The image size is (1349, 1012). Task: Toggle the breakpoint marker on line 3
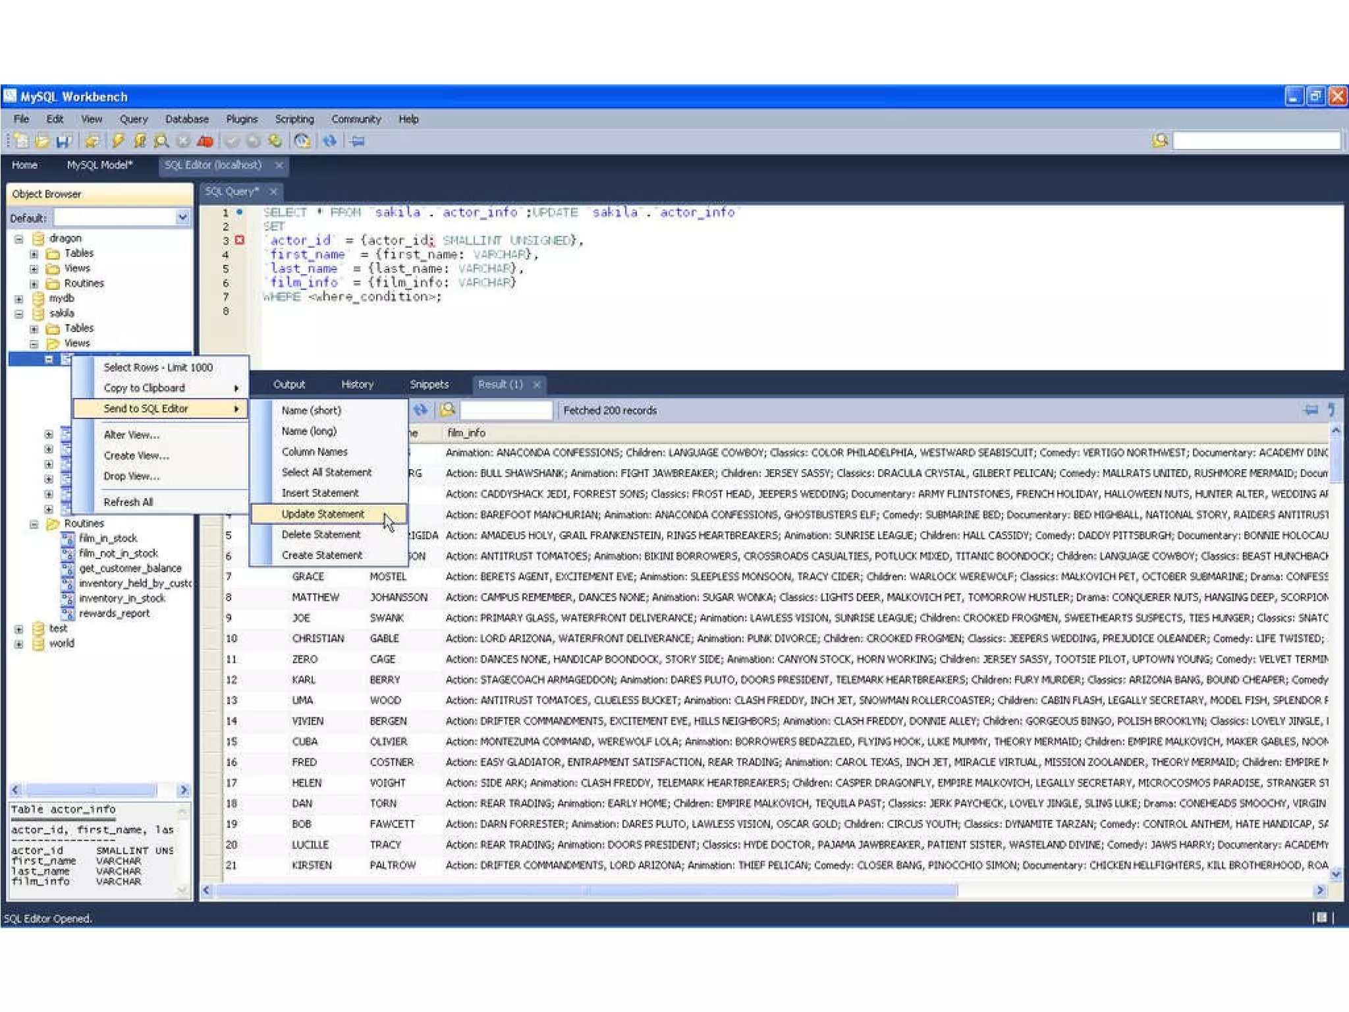(240, 240)
